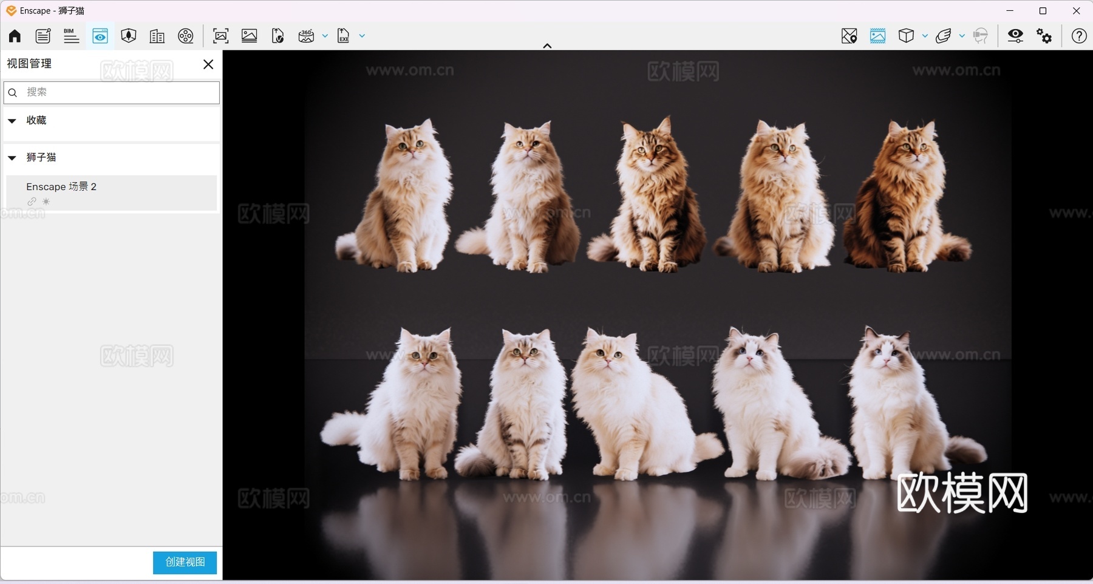Open the collaborative annotations notes icon
Screen dimensions: 1093x584
point(43,36)
